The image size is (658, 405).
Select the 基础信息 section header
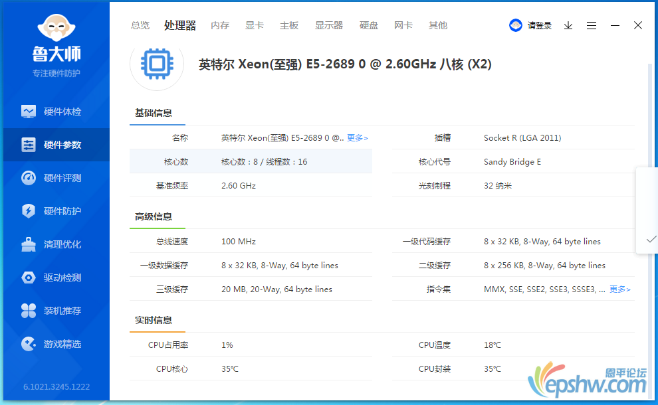(154, 113)
